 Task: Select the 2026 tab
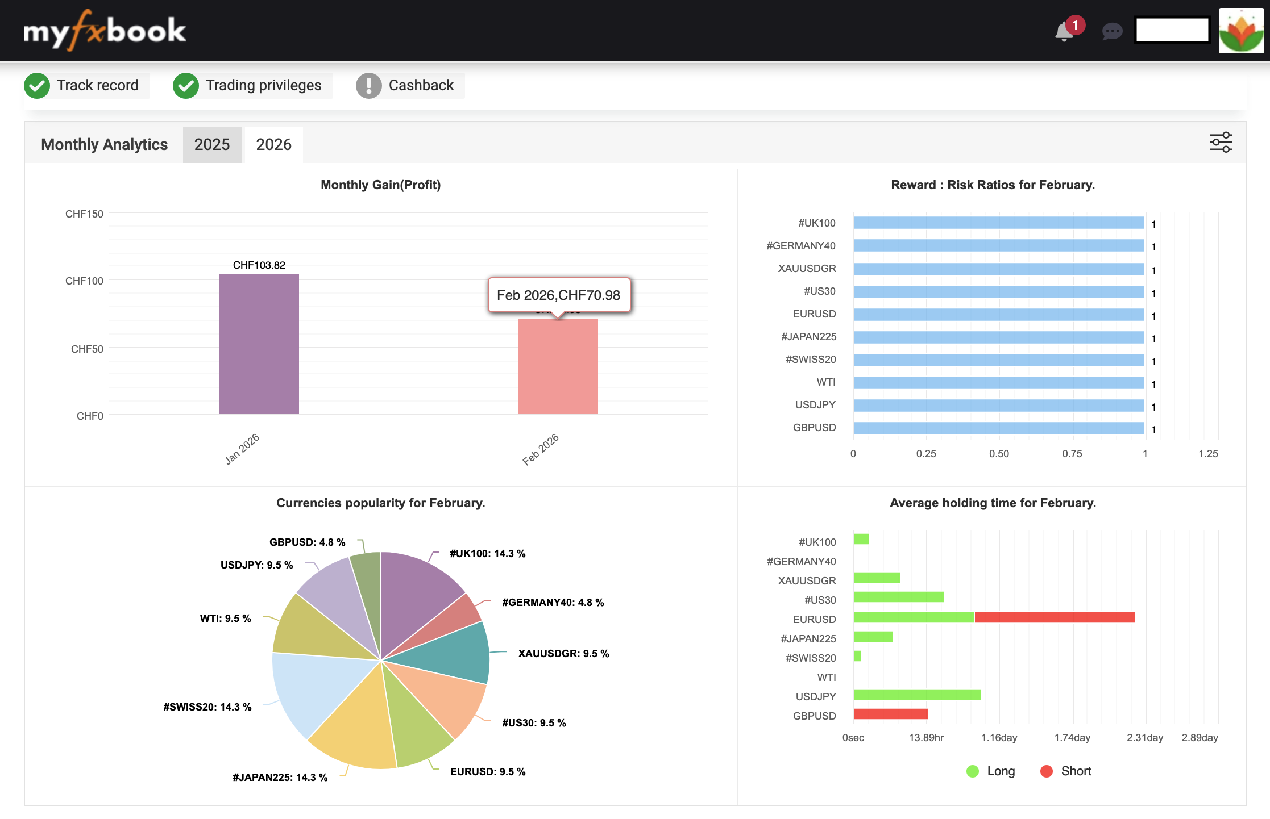click(x=273, y=145)
